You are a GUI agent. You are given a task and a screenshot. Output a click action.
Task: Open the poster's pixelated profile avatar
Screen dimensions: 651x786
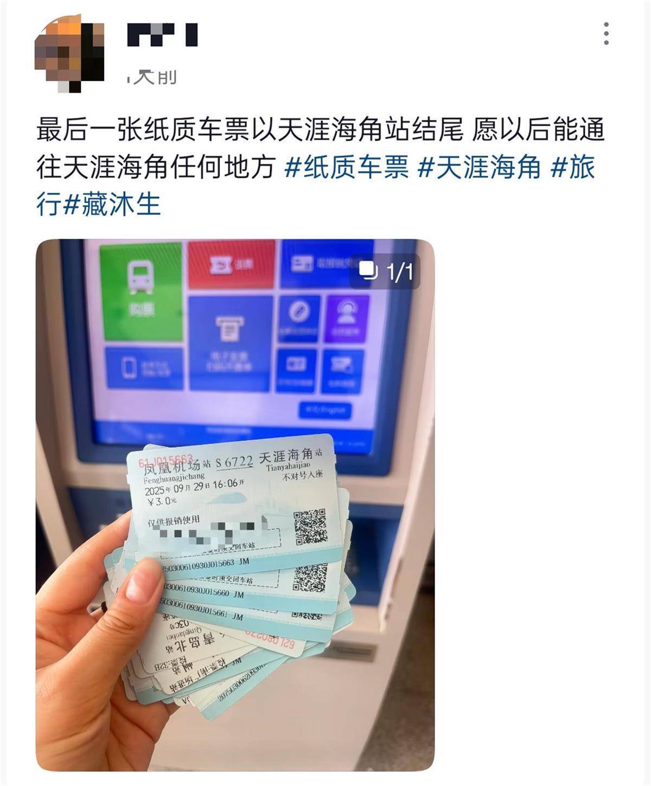click(x=69, y=53)
